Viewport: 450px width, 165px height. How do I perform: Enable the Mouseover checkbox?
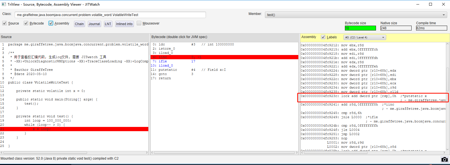point(139,23)
